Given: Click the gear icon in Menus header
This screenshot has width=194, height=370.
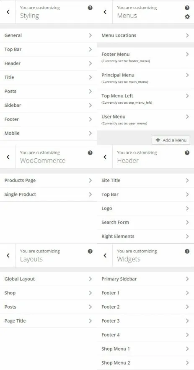Looking at the screenshot, I should click(187, 17).
